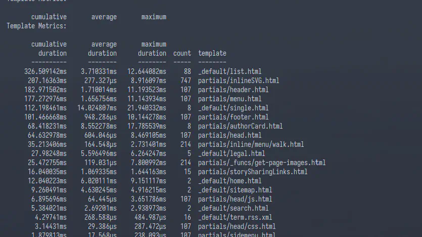Select partials/authorCard.html text
The height and width of the screenshot is (237, 422).
[240, 126]
